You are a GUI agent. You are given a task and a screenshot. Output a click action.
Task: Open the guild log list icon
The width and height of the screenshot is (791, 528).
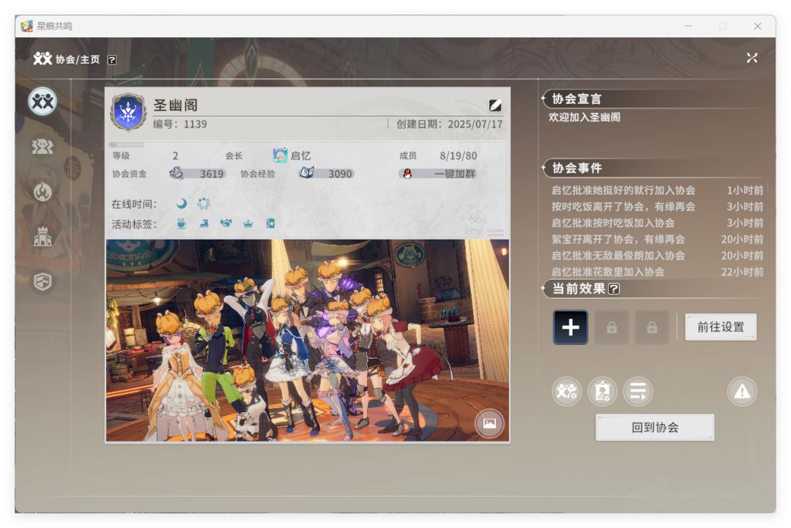tap(638, 391)
